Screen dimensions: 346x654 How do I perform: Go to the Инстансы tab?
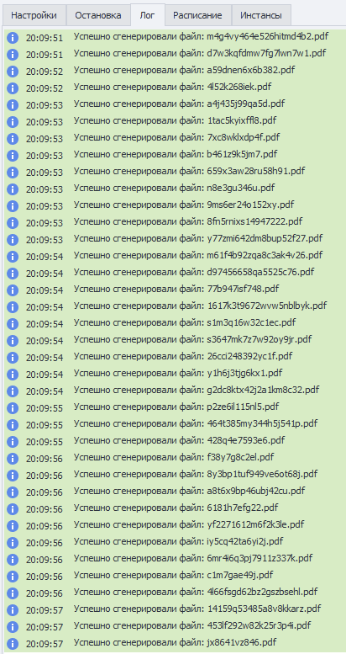[x=260, y=15]
